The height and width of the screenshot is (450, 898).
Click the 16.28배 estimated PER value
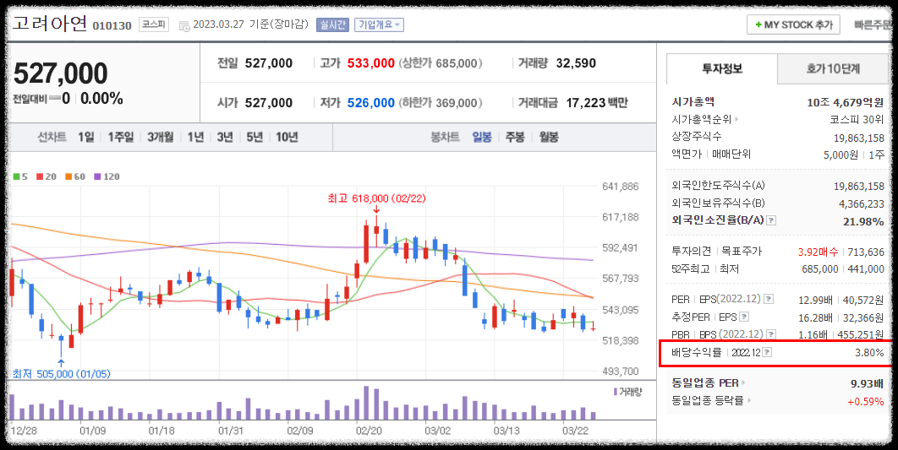click(x=815, y=317)
